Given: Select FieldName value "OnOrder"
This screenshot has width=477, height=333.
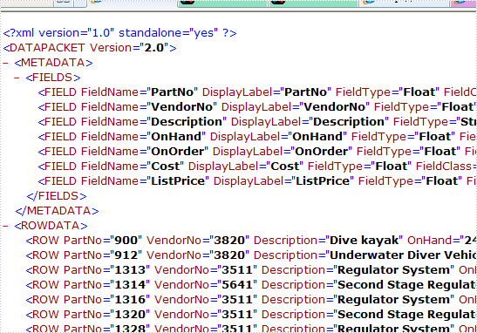Looking at the screenshot, I should (x=178, y=152).
